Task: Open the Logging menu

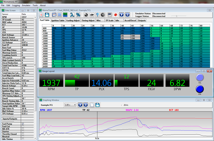Action: tap(16, 5)
